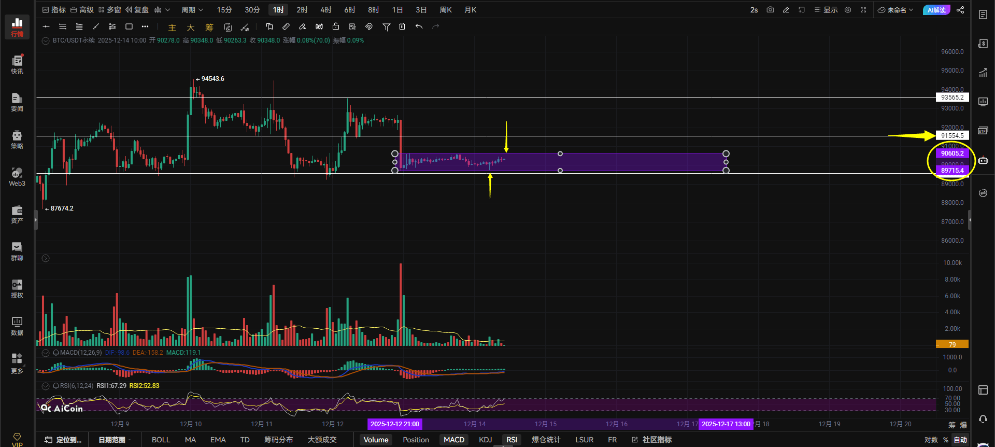Click the screenshot camera icon

[x=770, y=10]
